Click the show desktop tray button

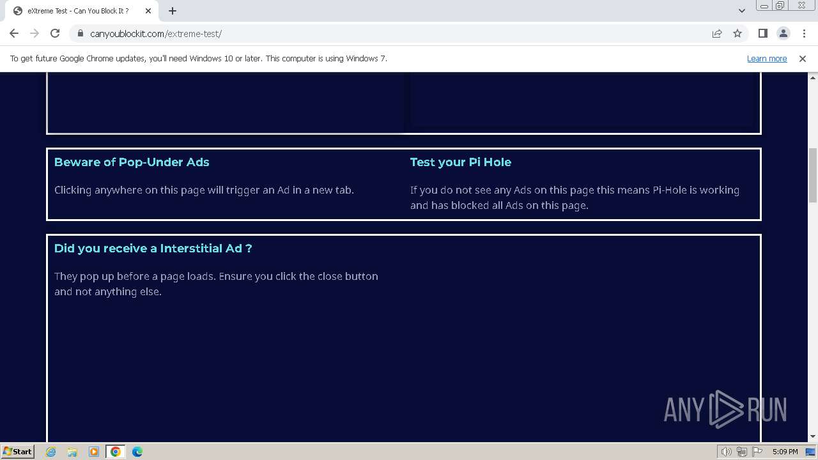click(811, 452)
